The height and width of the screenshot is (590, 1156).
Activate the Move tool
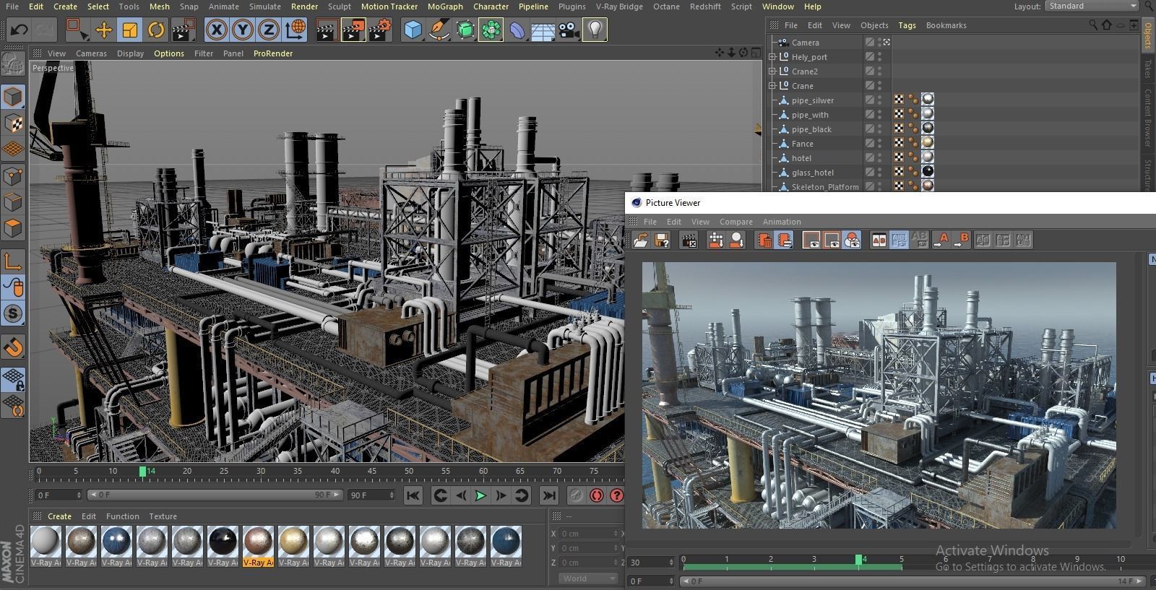tap(104, 30)
